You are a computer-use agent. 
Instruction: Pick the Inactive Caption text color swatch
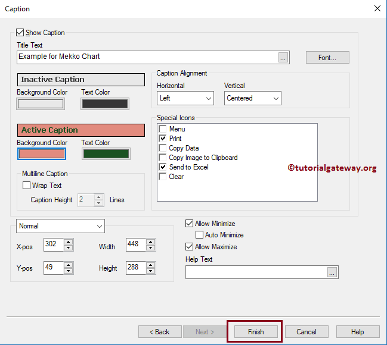pos(105,103)
